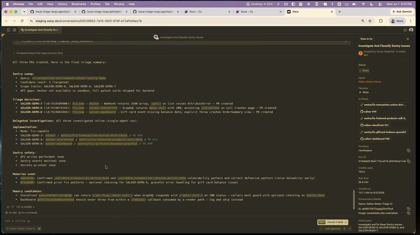Click the Saleor Sentry Triage CI environment chip

point(20,229)
